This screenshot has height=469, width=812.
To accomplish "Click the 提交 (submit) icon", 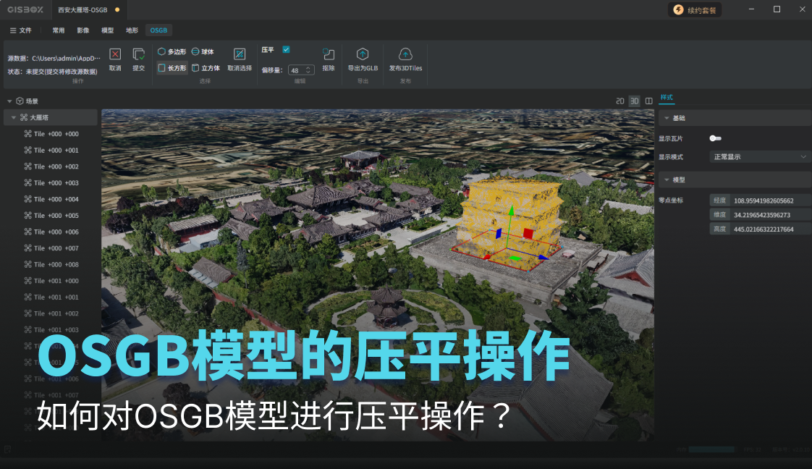I will tap(138, 54).
